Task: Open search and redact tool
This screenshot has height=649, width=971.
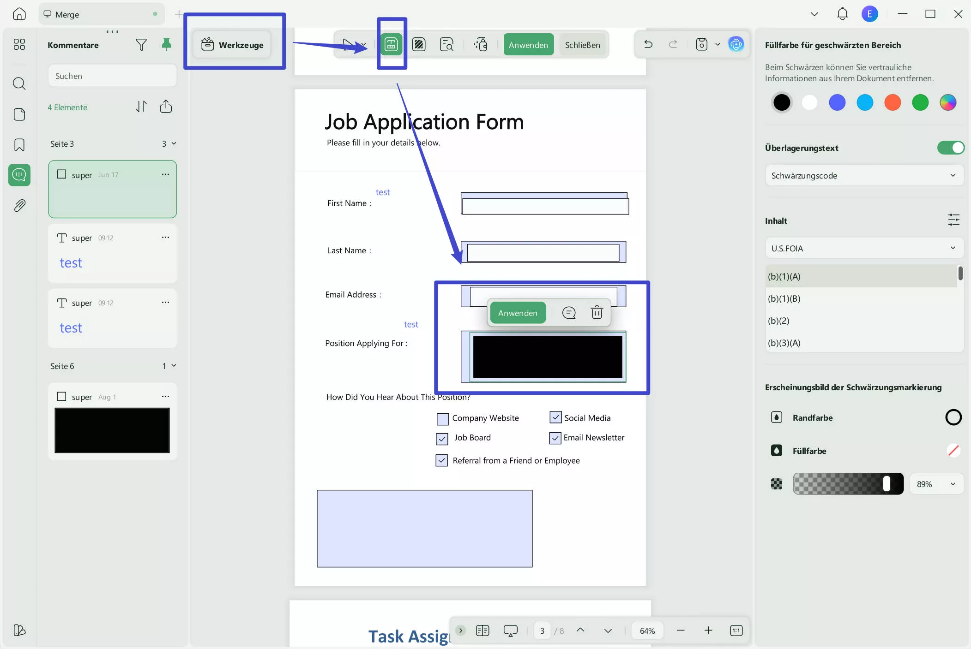Action: point(446,44)
